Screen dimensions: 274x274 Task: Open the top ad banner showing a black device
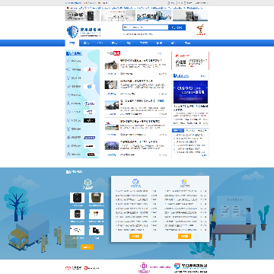pyautogui.click(x=83, y=16)
